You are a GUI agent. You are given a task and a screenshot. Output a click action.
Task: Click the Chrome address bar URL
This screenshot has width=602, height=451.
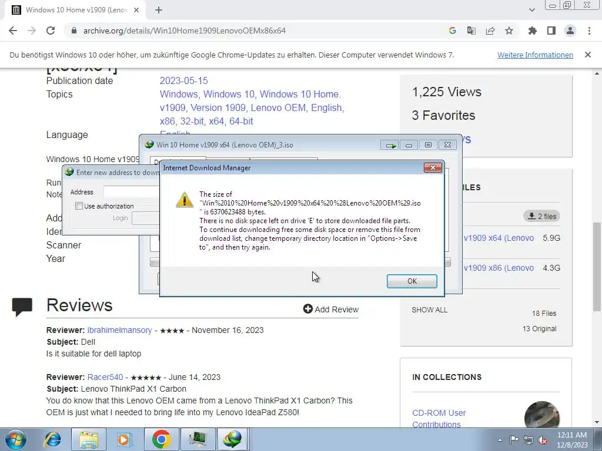pyautogui.click(x=184, y=31)
